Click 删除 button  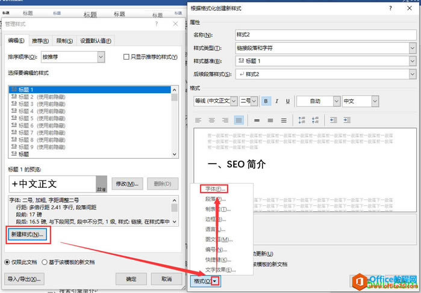pyautogui.click(x=163, y=184)
